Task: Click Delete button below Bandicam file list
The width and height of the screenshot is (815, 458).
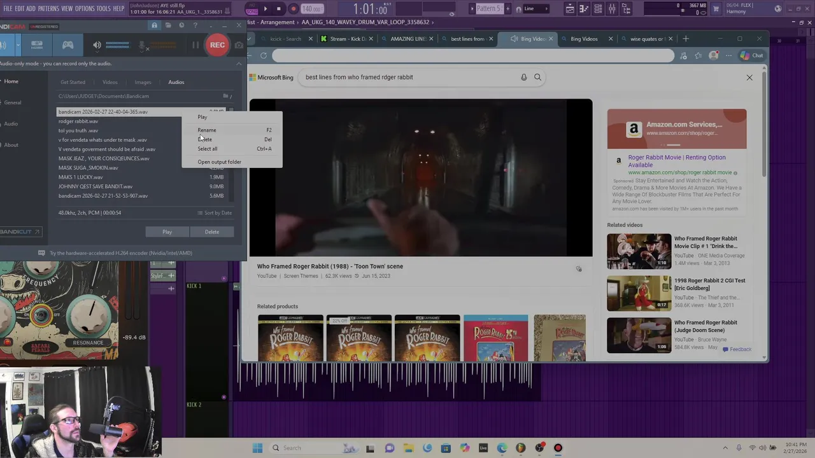Action: pos(212,232)
